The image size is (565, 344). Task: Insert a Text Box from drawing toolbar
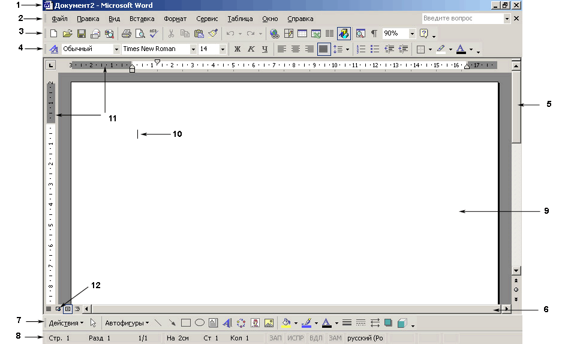214,323
